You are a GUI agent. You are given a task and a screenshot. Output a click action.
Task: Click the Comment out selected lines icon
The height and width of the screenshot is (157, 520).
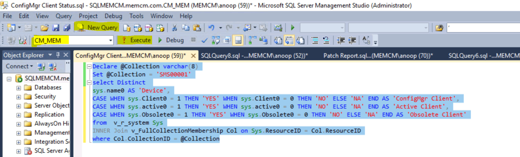tap(315, 40)
